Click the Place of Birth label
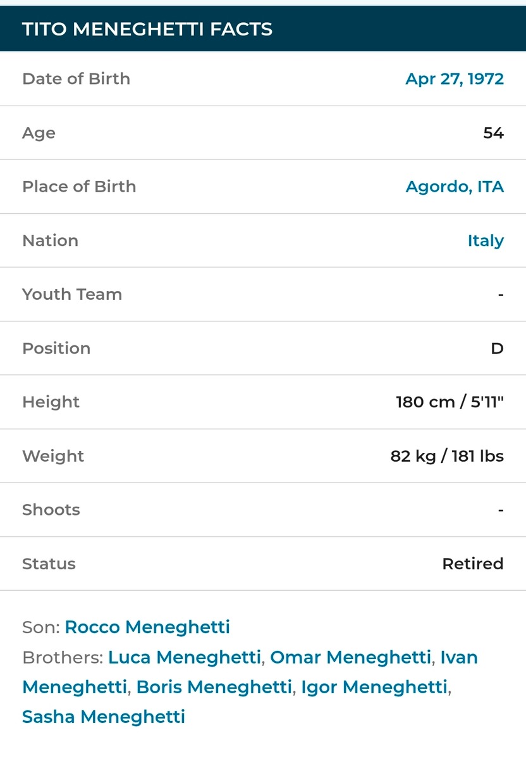The width and height of the screenshot is (526, 759). pyautogui.click(x=79, y=187)
